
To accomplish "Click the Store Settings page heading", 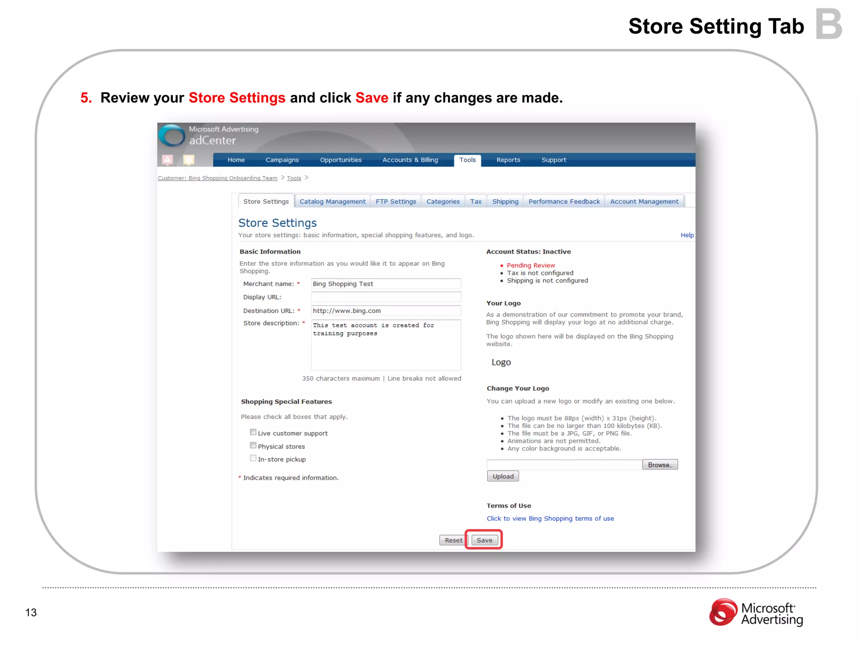I will point(278,223).
